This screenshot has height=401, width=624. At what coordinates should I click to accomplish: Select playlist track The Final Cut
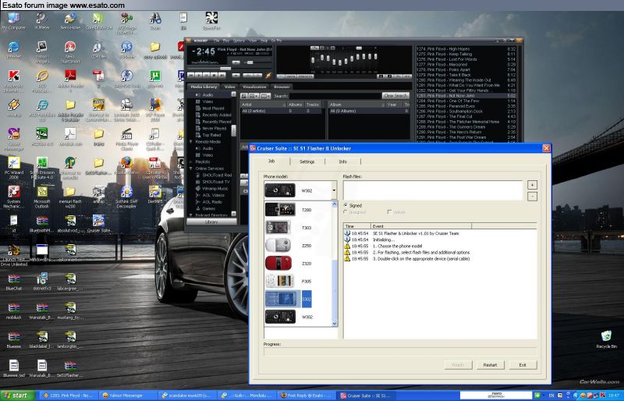tap(466, 116)
